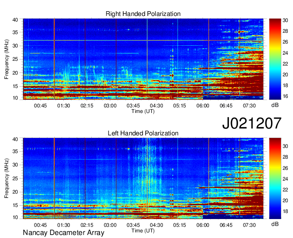Viewport: 293px width, 238px height.
Task: Click the '03:45' time tick of bottom plot
Action: (x=133, y=225)
